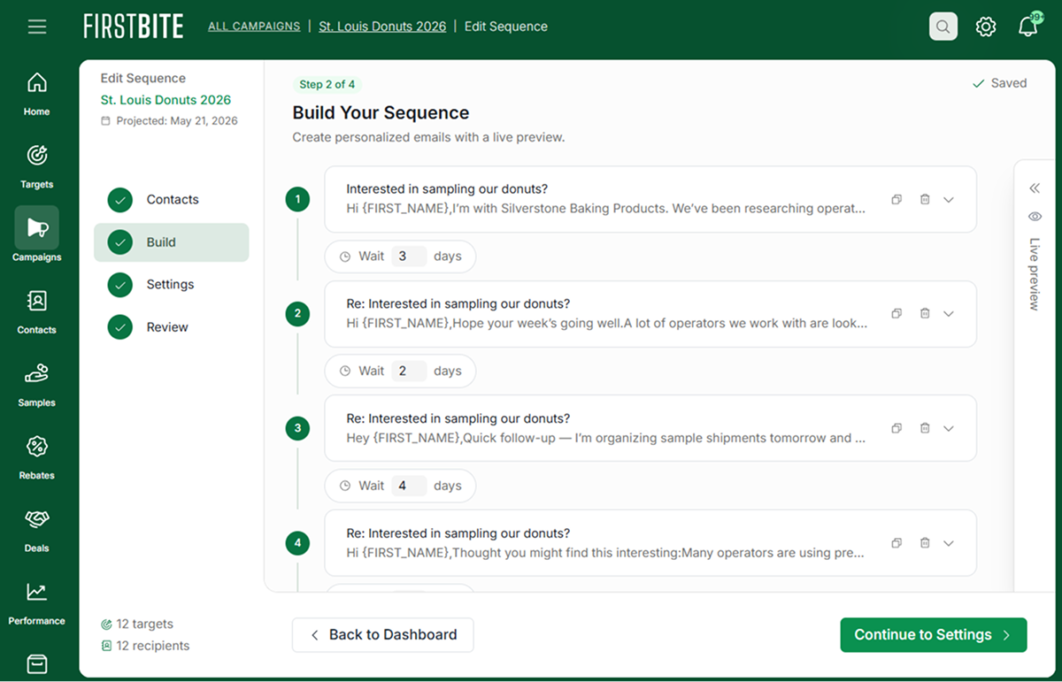Screen dimensions: 1062x682
Task: Open the settings gear icon
Action: pos(986,27)
